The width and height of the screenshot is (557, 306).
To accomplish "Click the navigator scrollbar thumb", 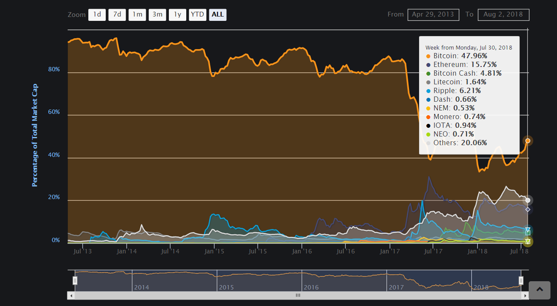I will click(298, 296).
